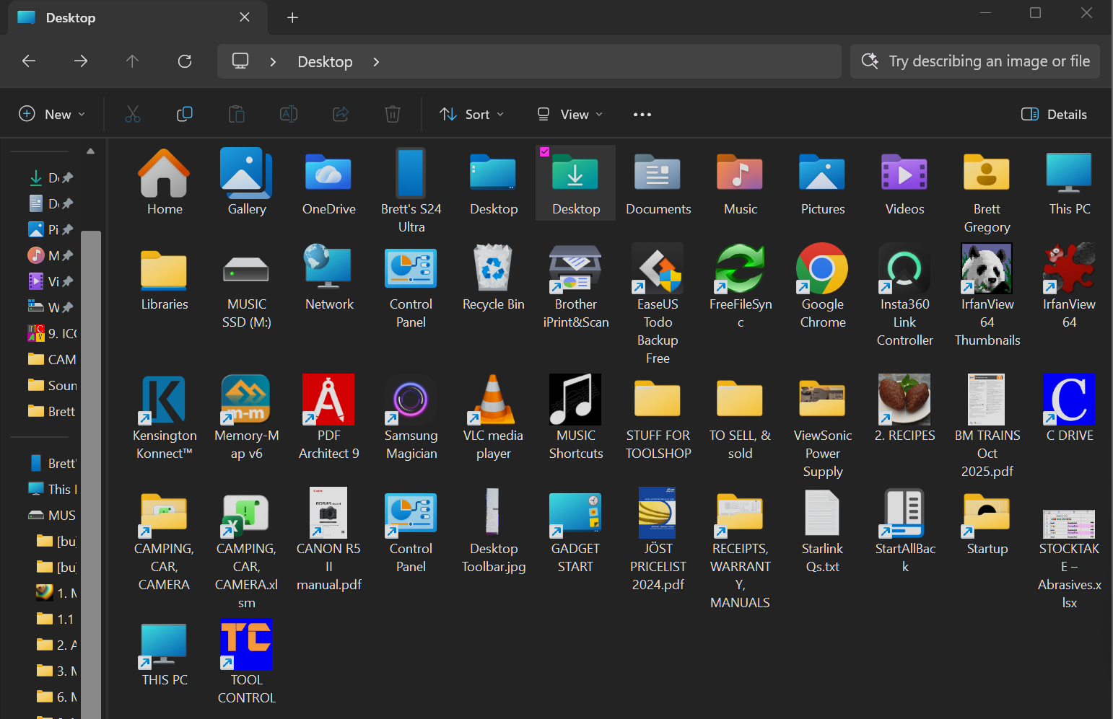Open the ViewSonic Power Supply folder
The height and width of the screenshot is (719, 1113).
tap(822, 399)
